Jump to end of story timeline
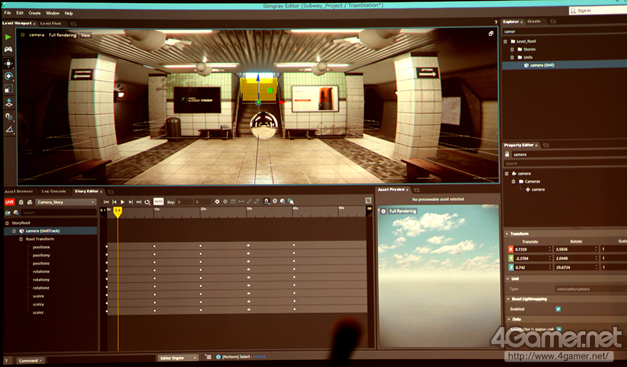The width and height of the screenshot is (627, 367). [x=139, y=202]
